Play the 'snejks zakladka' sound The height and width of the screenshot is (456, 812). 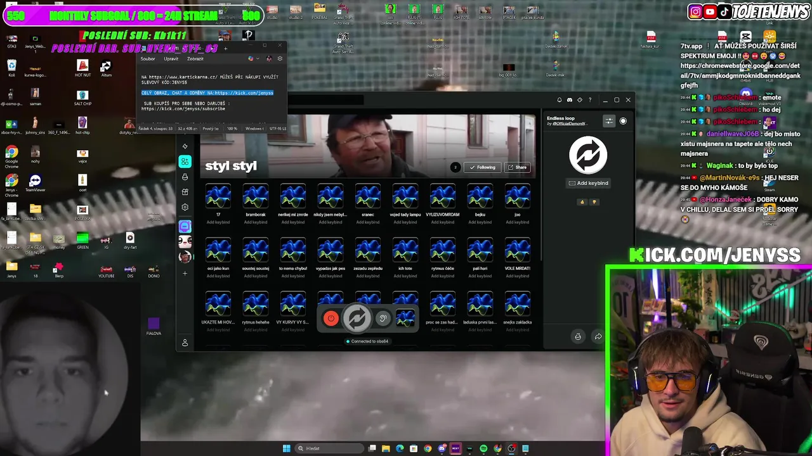click(x=518, y=304)
